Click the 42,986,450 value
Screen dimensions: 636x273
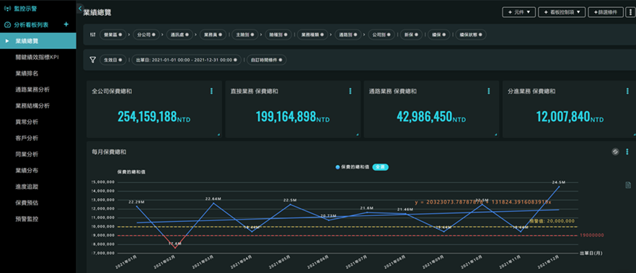pos(424,117)
